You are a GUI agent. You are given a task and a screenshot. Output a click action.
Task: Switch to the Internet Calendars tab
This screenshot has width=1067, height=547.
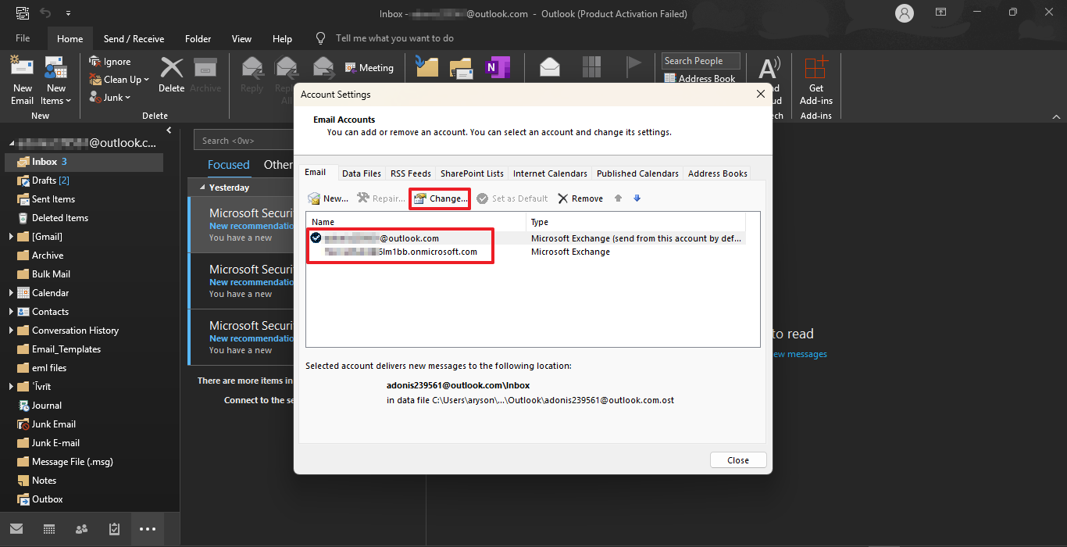(550, 173)
